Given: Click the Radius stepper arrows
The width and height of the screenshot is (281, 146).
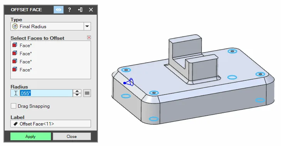Looking at the screenshot, I should [77, 93].
